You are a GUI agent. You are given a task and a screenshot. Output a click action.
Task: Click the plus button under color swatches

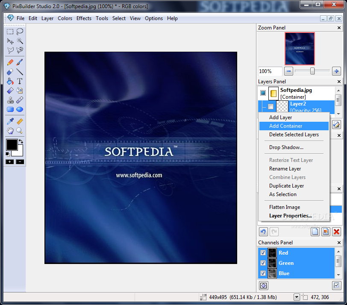10,162
